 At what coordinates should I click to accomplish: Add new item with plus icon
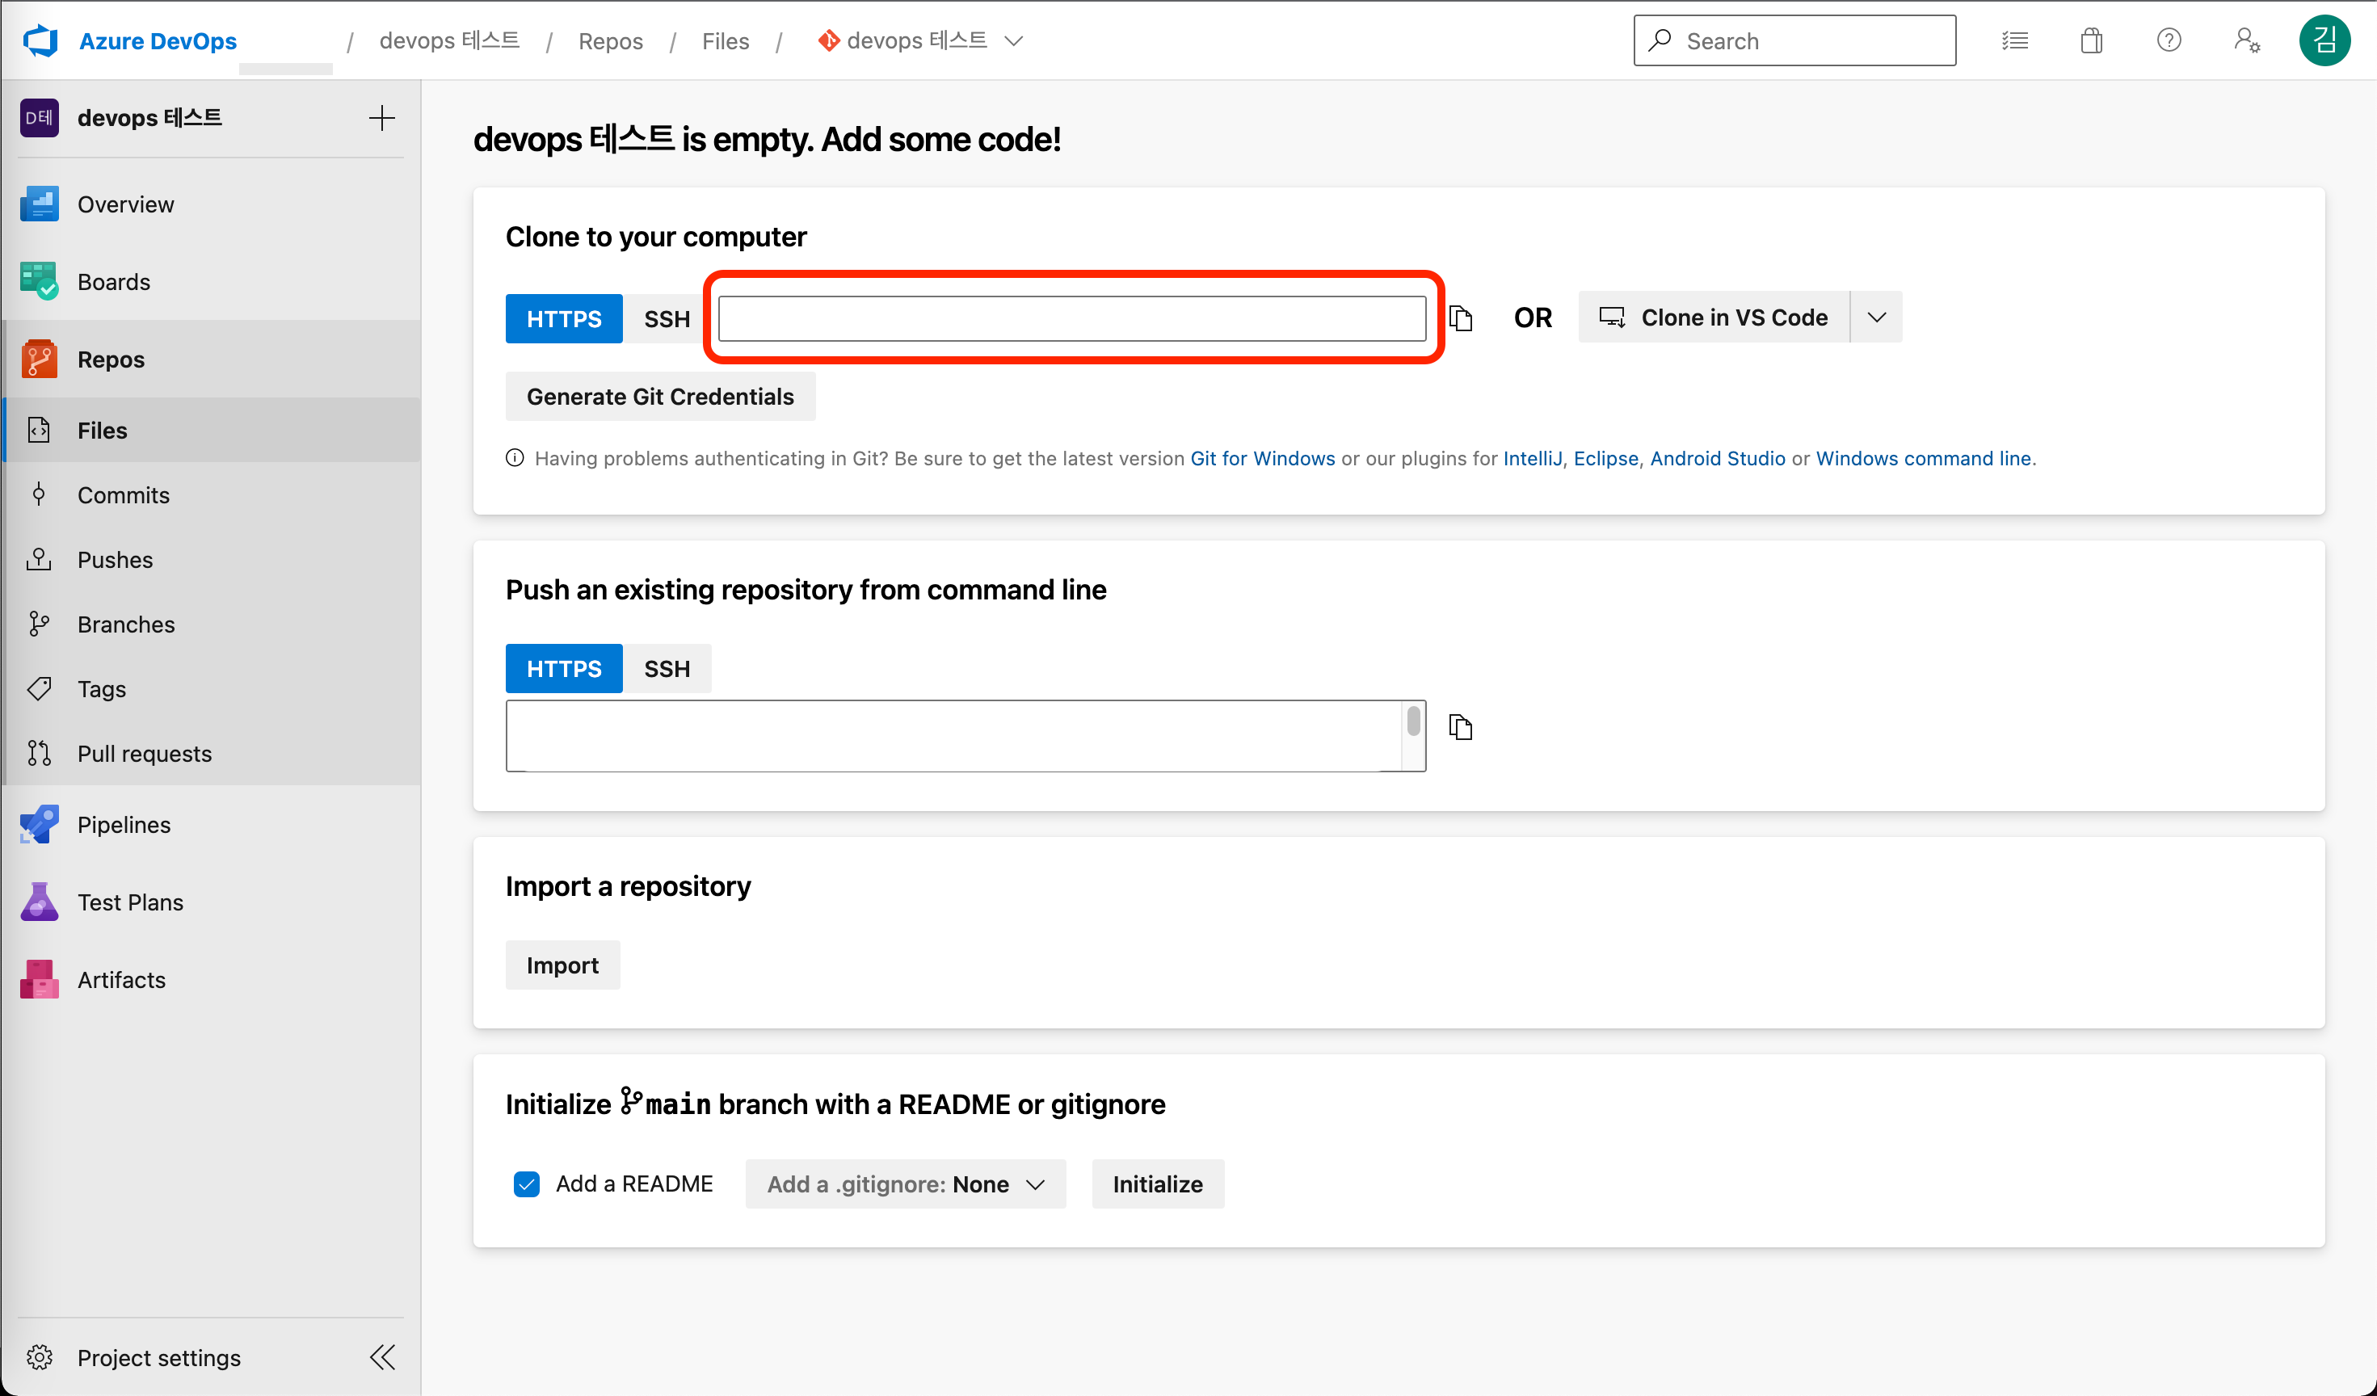(x=382, y=118)
